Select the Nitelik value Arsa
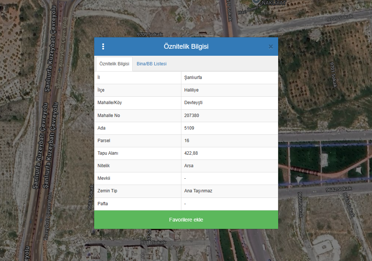 (189, 166)
